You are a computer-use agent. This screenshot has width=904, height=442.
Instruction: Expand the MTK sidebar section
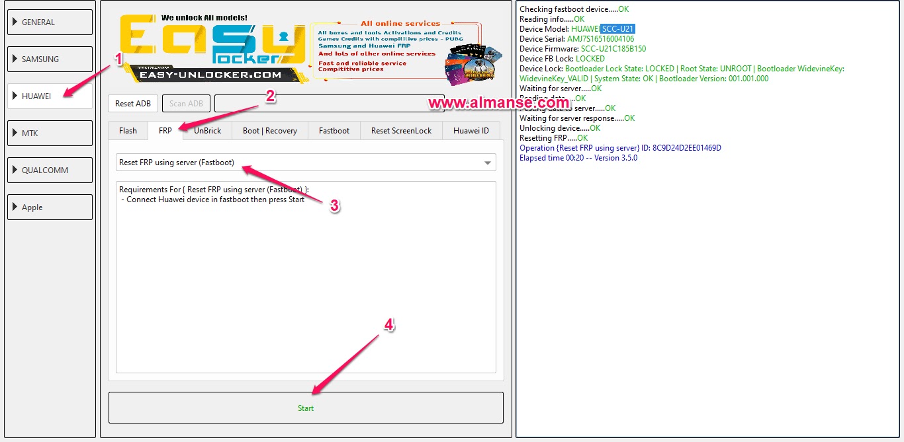pyautogui.click(x=50, y=133)
